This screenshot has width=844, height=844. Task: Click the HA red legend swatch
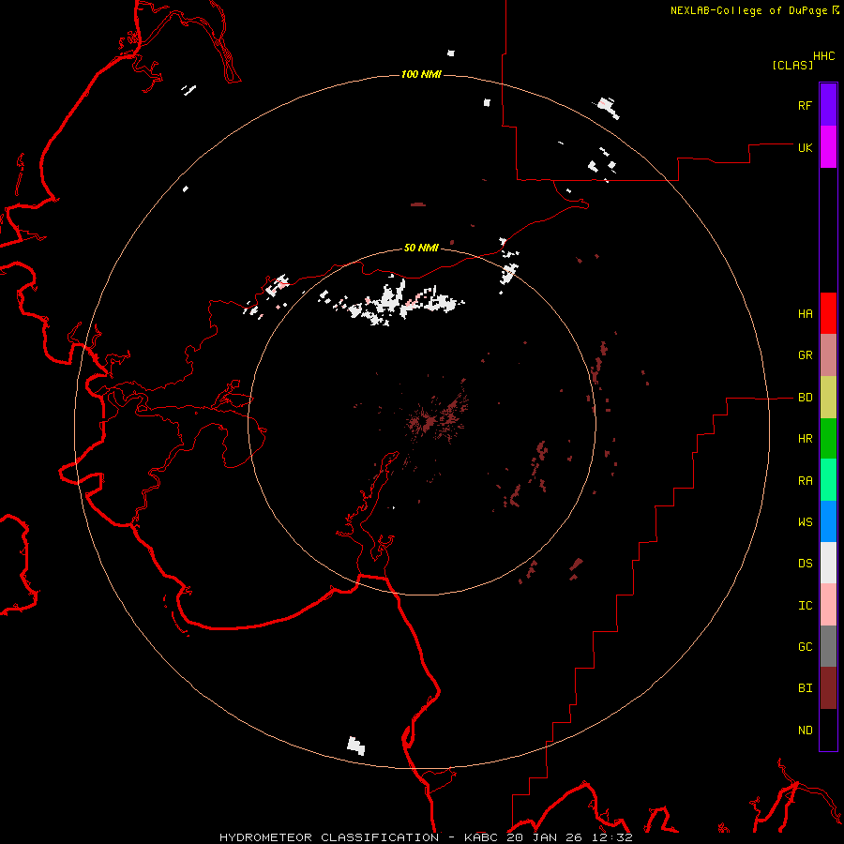(x=828, y=313)
